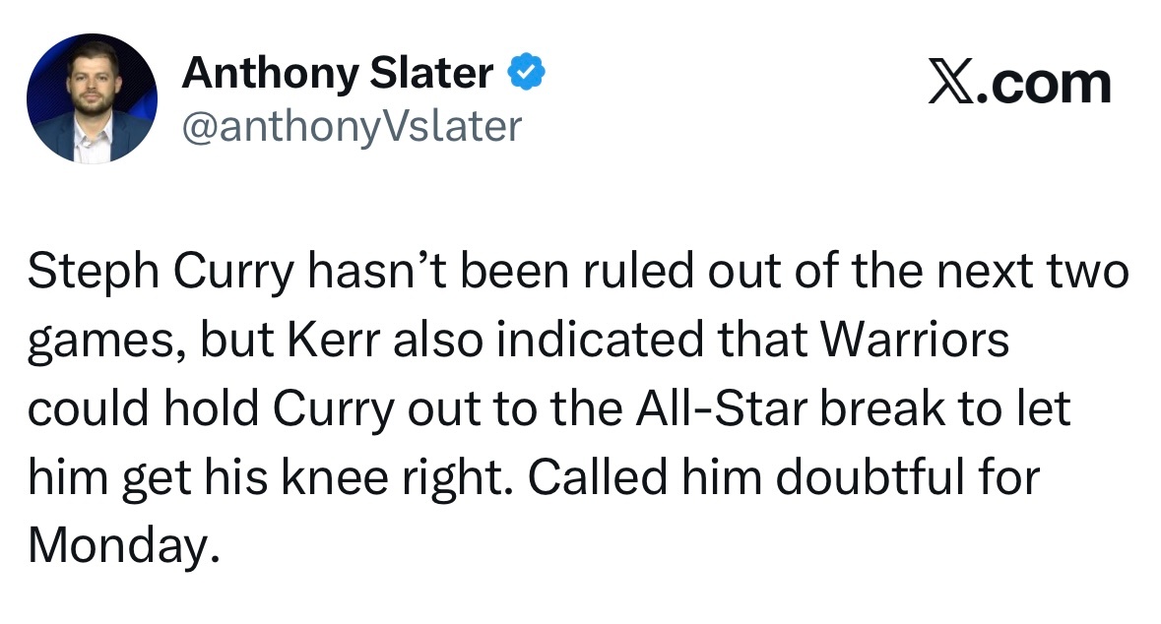Viewport: 1161px width, 624px height.
Task: Open the @anthonyVslater handle link
Action: (x=352, y=126)
